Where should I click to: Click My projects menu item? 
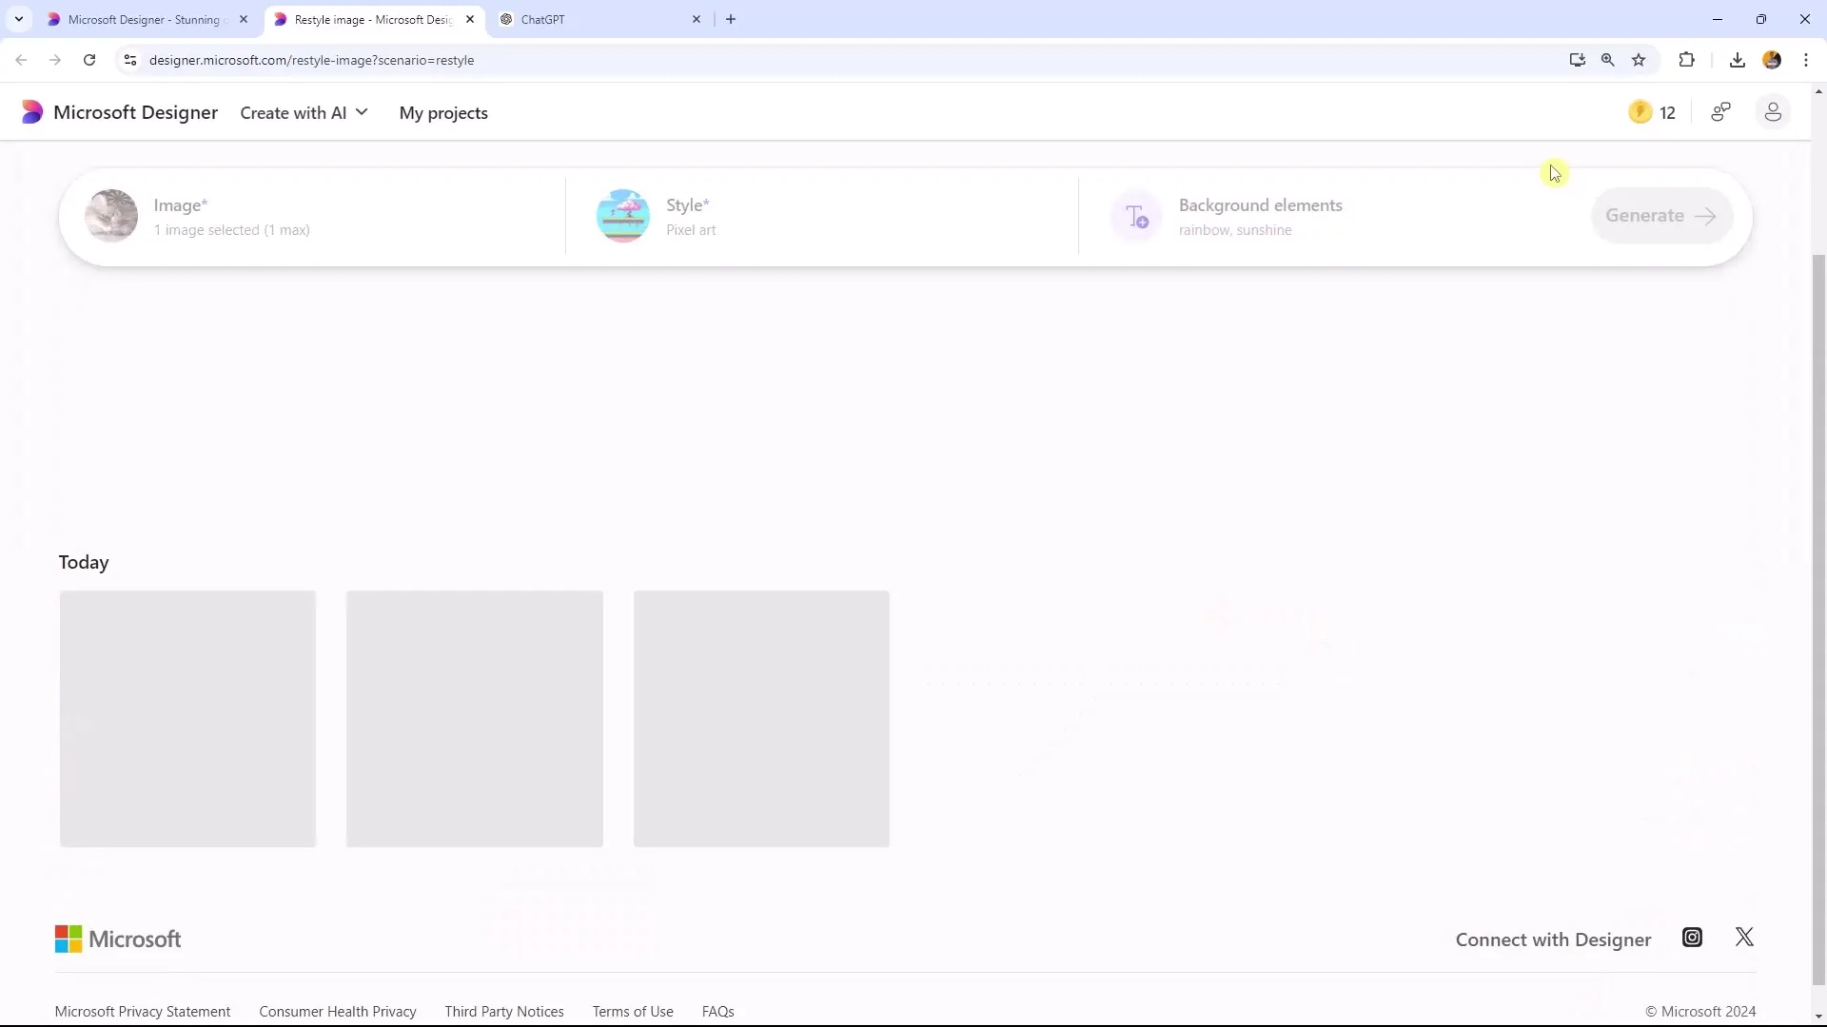(444, 113)
